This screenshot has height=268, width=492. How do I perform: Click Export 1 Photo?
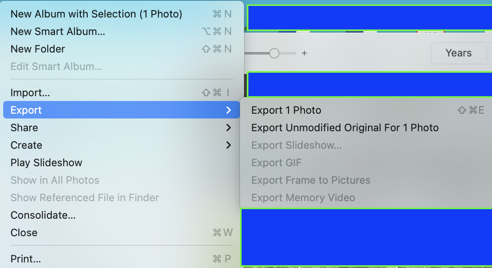click(286, 110)
